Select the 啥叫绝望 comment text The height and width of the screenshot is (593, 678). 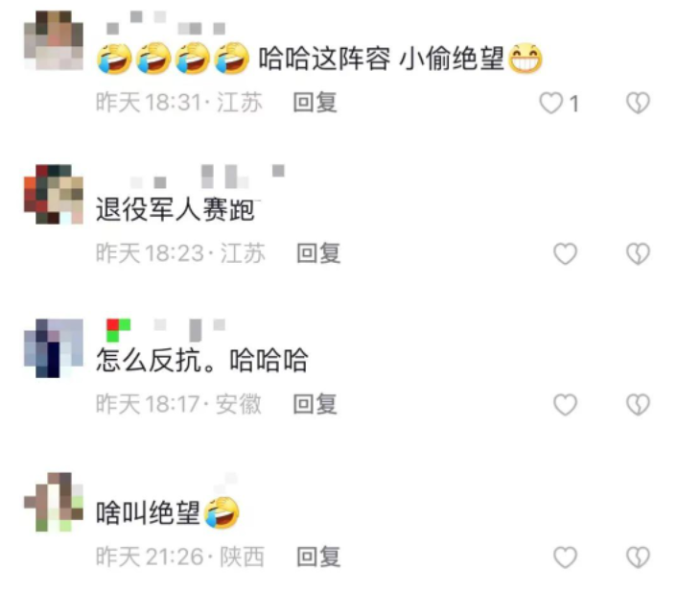tap(148, 513)
